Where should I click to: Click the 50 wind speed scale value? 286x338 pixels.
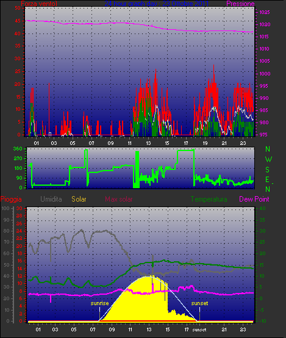(18, 8)
